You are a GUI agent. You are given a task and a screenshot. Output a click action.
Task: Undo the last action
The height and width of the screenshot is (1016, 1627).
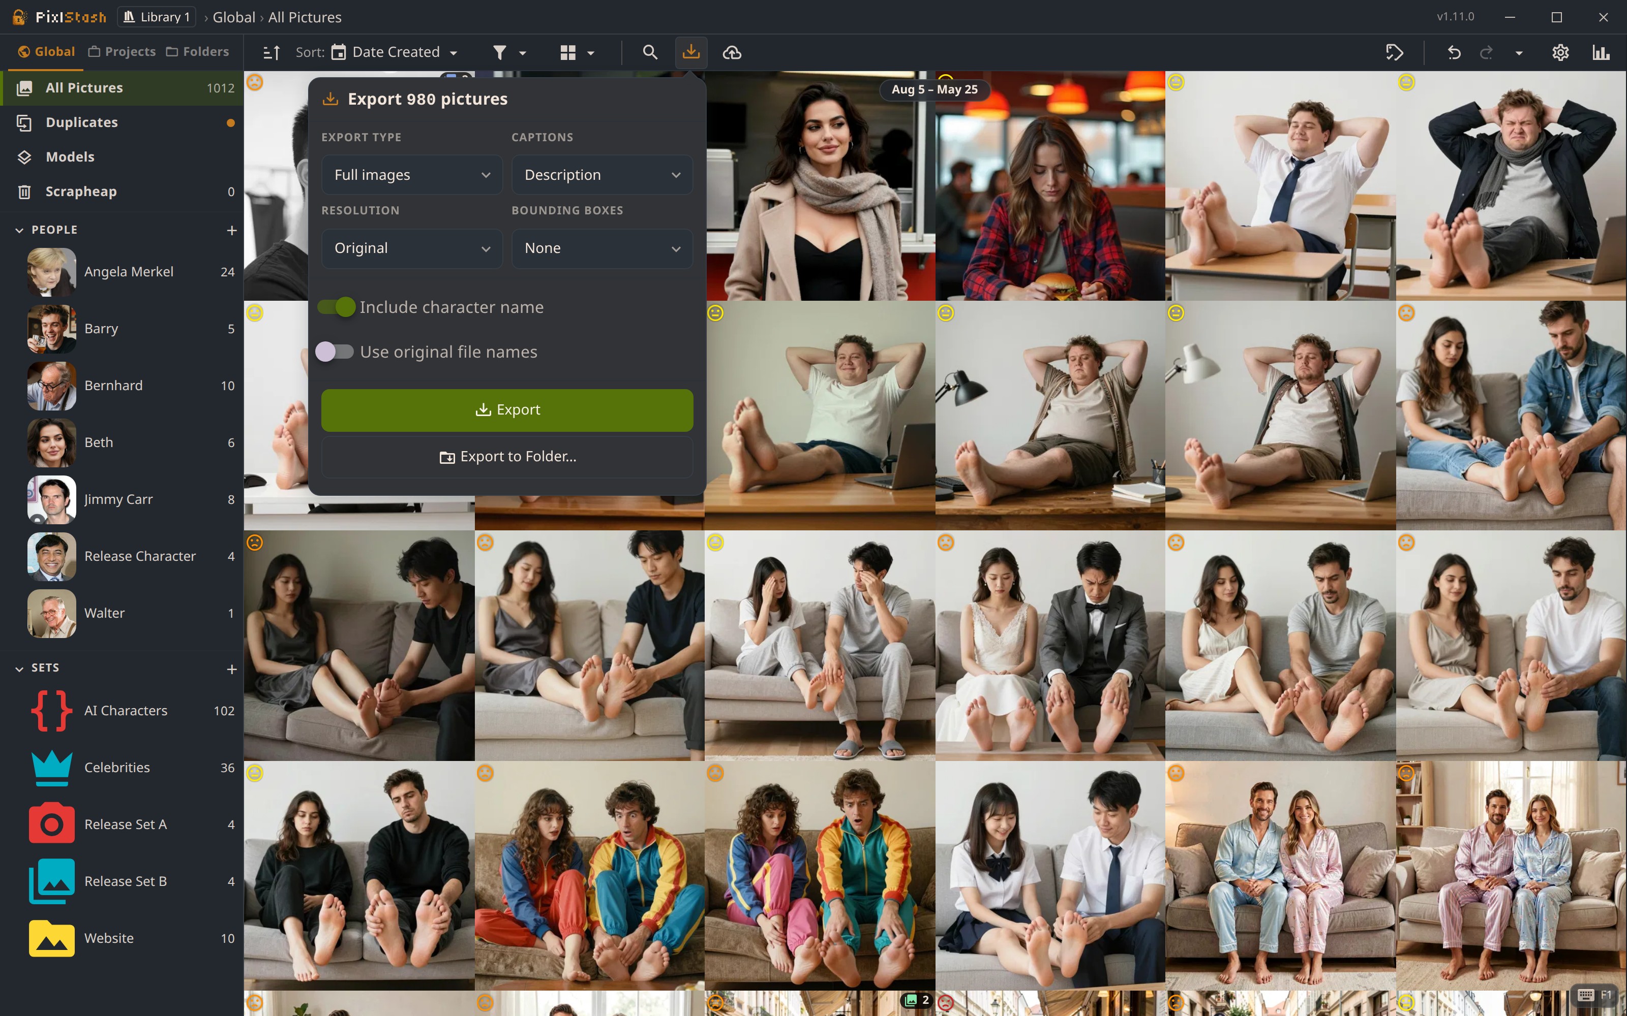point(1454,52)
